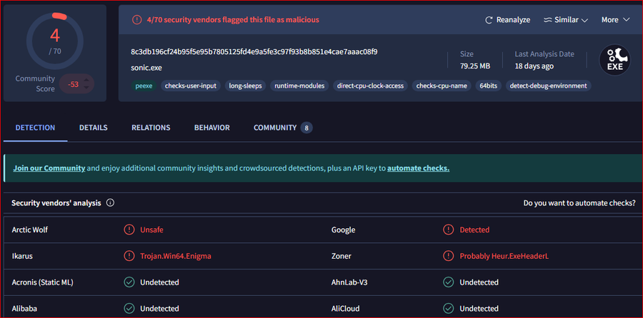Screen dimensions: 643x318
Task: Open the Behavior tab
Action: click(211, 128)
